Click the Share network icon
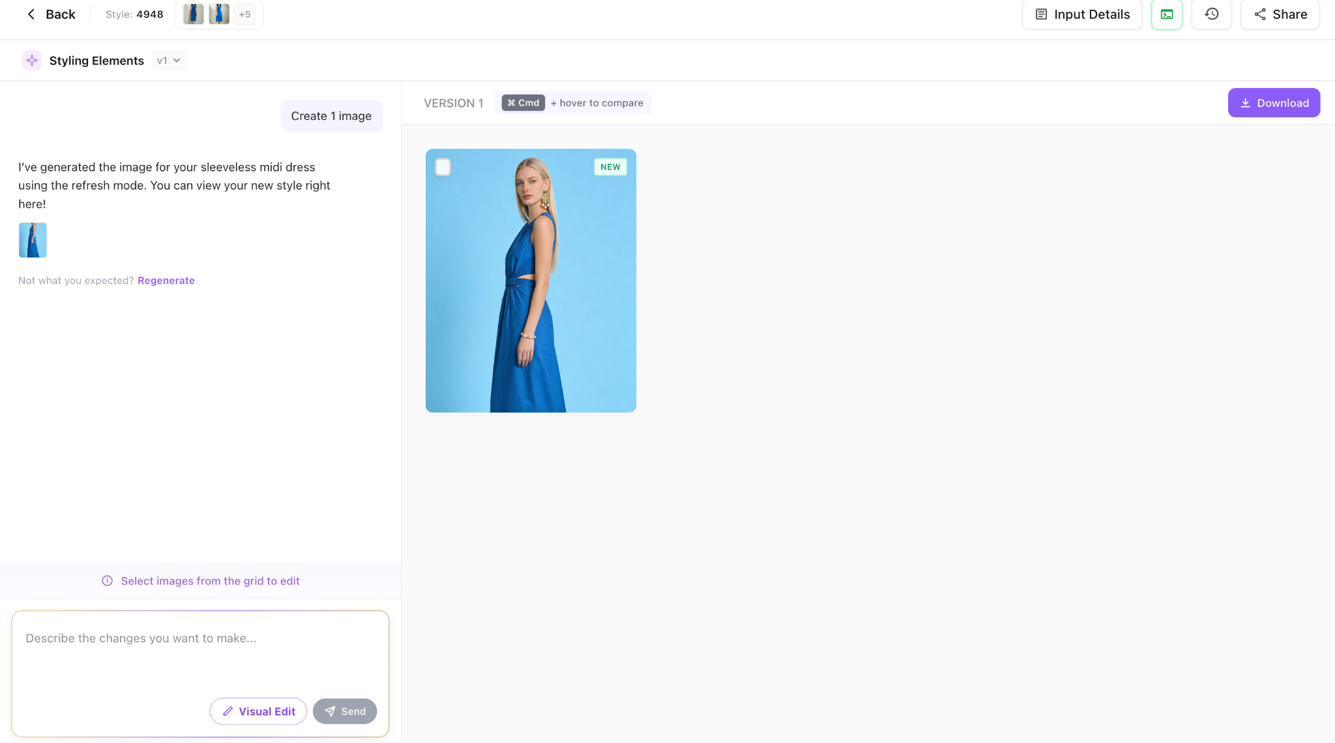This screenshot has height=743, width=1335. (x=1260, y=14)
